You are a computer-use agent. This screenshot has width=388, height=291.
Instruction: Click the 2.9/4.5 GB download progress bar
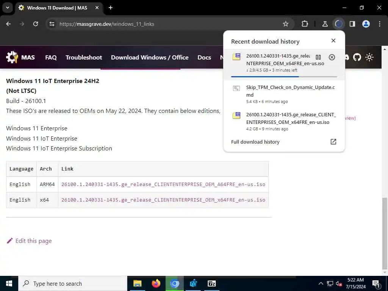(284, 77)
